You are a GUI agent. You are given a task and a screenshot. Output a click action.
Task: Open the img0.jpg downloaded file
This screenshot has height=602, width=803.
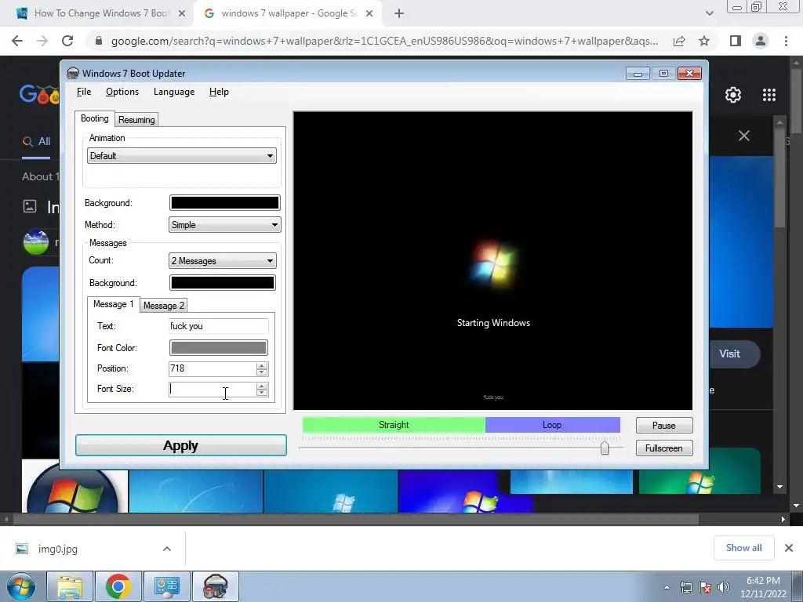pos(58,549)
